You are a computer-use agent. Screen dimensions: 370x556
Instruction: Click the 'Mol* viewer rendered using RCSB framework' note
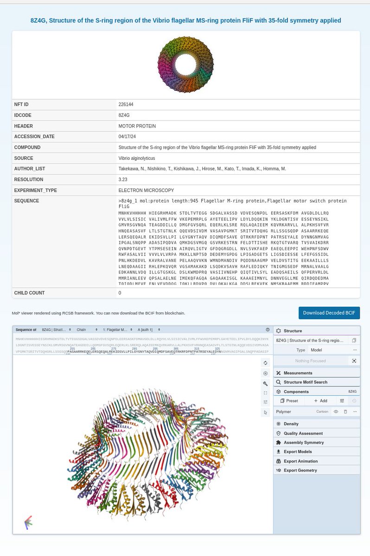coord(98,313)
